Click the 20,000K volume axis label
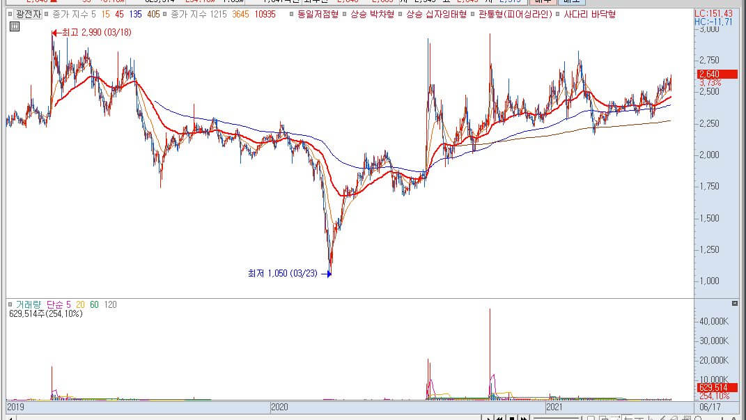The image size is (746, 420). [x=713, y=360]
